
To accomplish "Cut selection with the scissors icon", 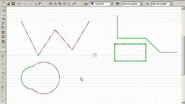I will [x=30, y=4].
